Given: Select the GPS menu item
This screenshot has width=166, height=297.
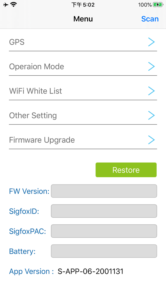Looking at the screenshot, I should tap(83, 42).
